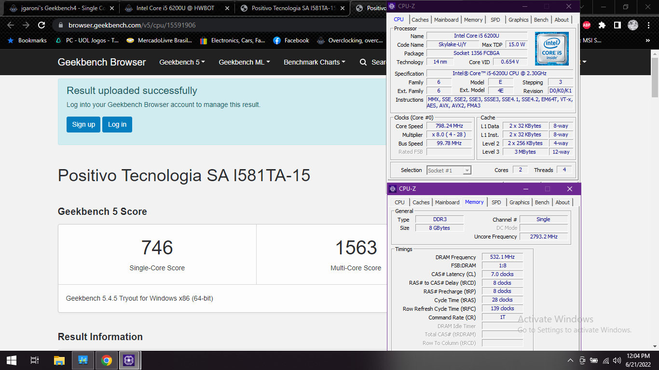Click the Log in button
This screenshot has height=370, width=659.
(x=117, y=124)
